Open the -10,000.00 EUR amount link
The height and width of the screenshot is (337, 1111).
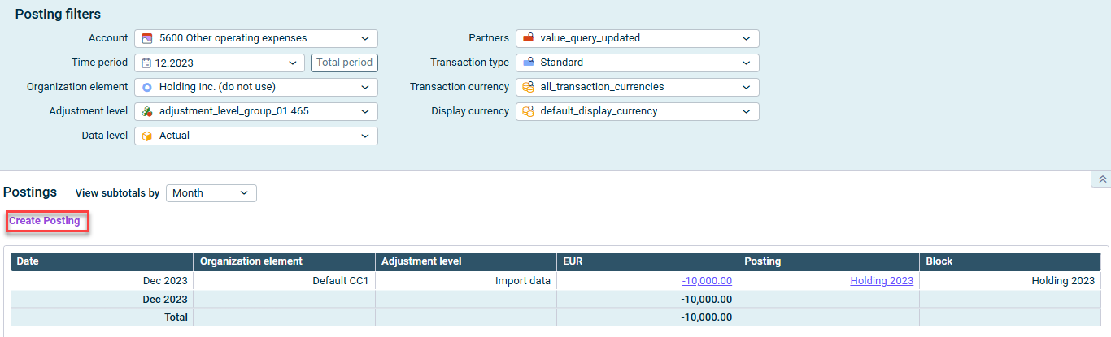click(707, 281)
